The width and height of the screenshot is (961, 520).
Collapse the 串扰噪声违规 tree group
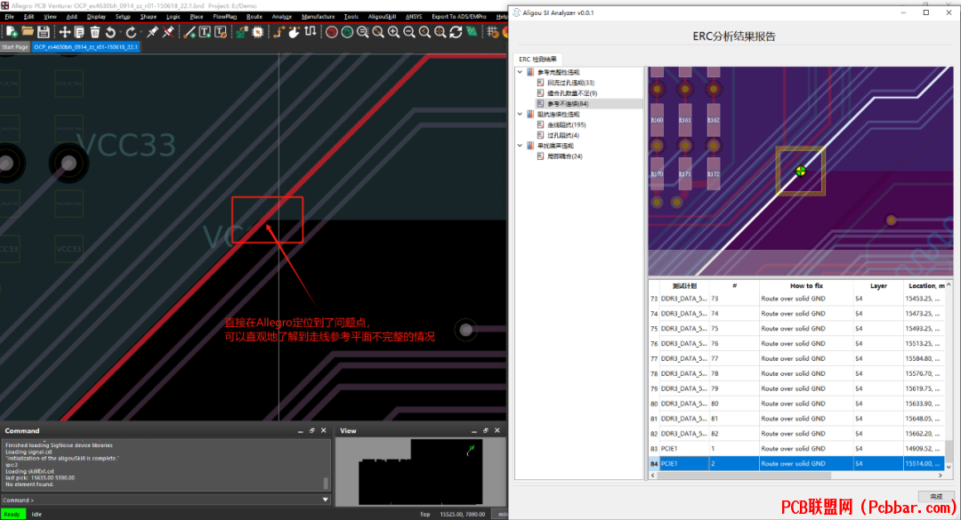[x=521, y=146]
